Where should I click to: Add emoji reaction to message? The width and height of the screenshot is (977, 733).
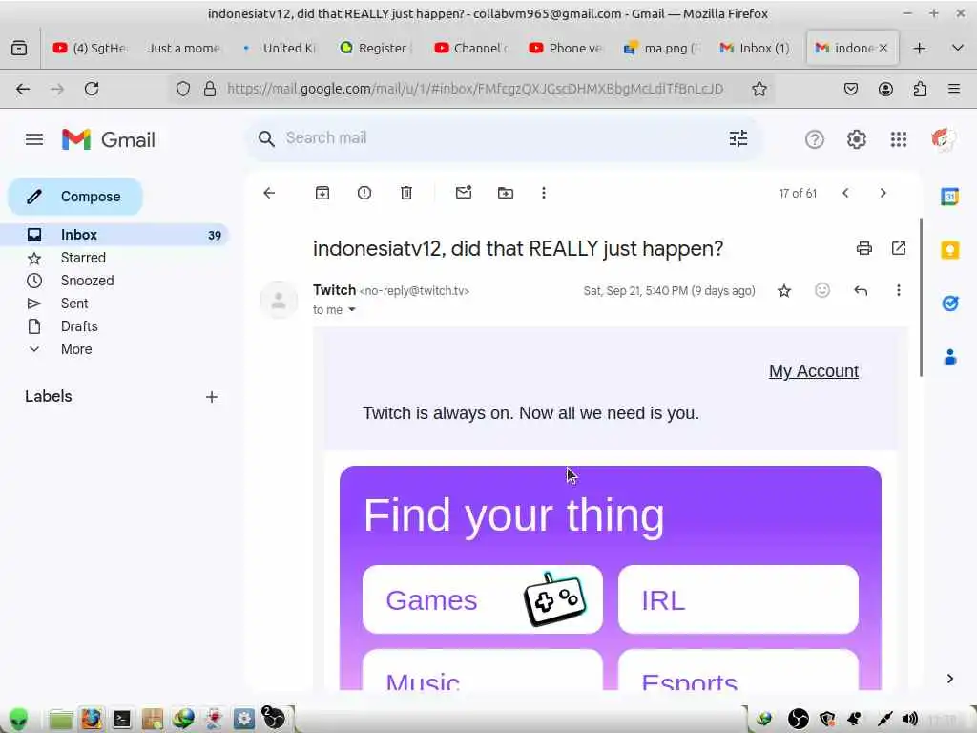coord(822,290)
